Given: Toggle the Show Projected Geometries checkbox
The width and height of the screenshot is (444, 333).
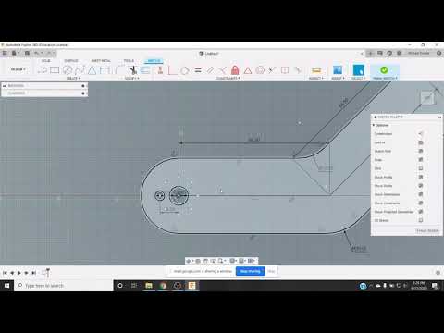Looking at the screenshot, I should point(421,212).
